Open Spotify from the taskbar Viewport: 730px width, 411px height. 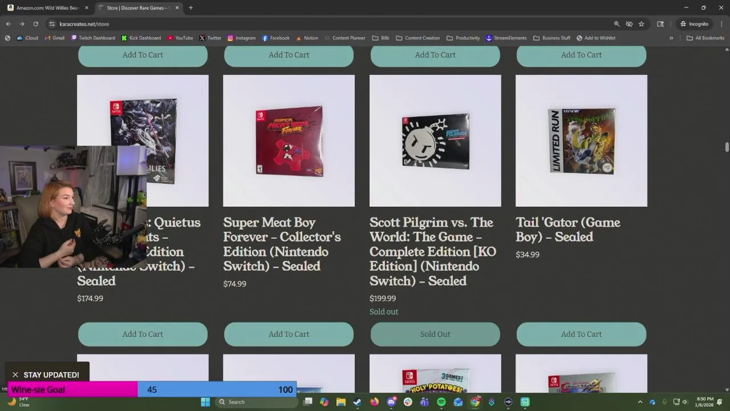[441, 402]
